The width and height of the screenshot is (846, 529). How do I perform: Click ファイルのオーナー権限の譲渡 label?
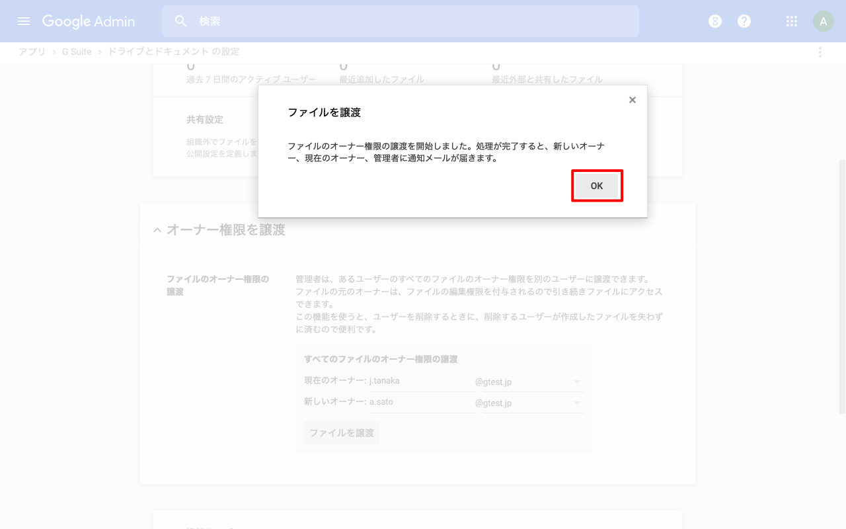coord(218,285)
